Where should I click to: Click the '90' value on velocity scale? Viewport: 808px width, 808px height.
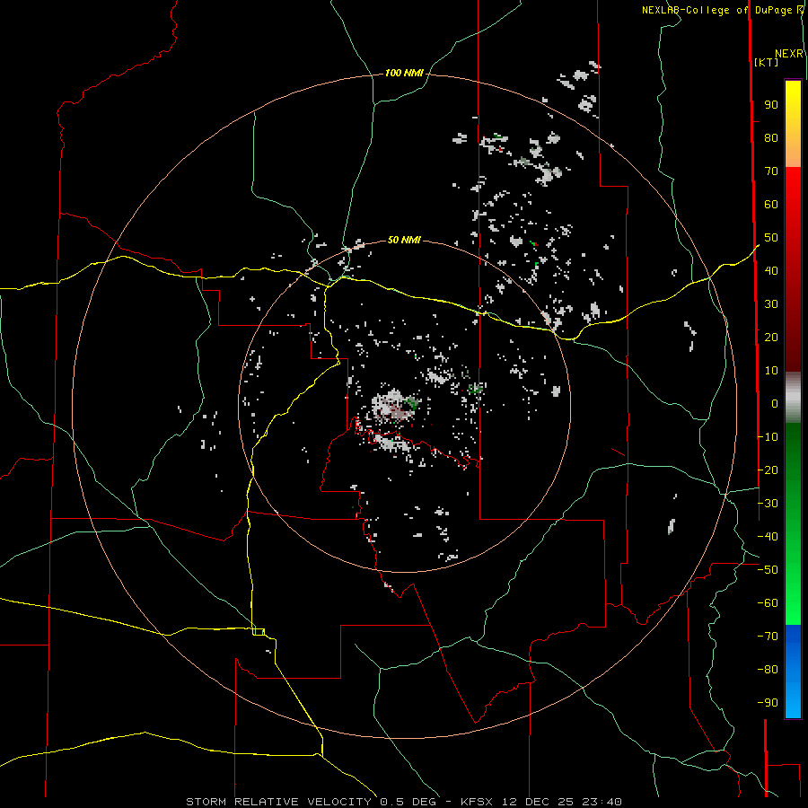[771, 105]
